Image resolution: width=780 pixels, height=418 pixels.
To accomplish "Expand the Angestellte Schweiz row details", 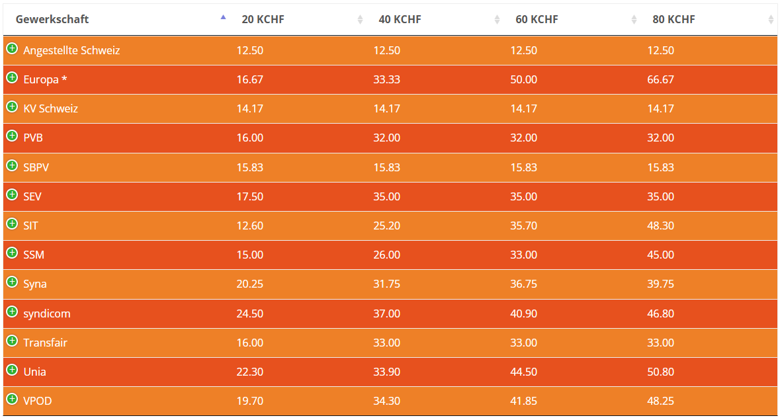I will (x=12, y=48).
